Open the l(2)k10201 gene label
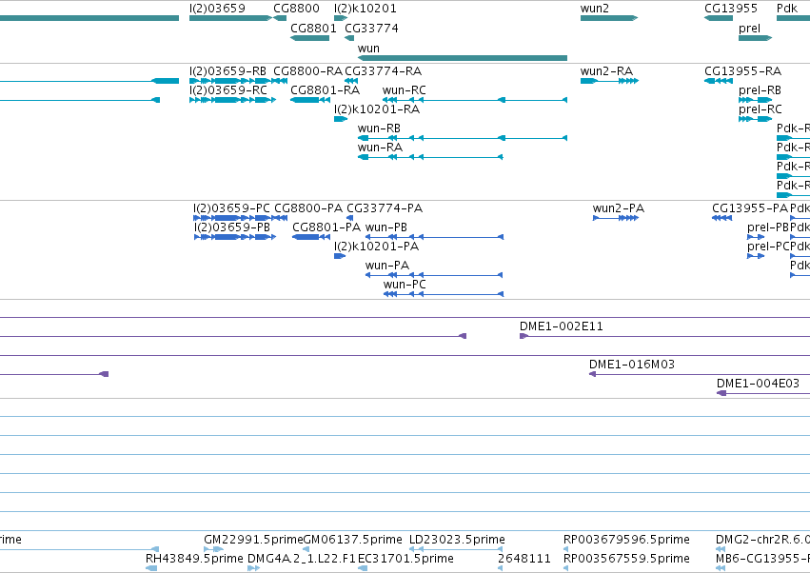 click(x=365, y=9)
